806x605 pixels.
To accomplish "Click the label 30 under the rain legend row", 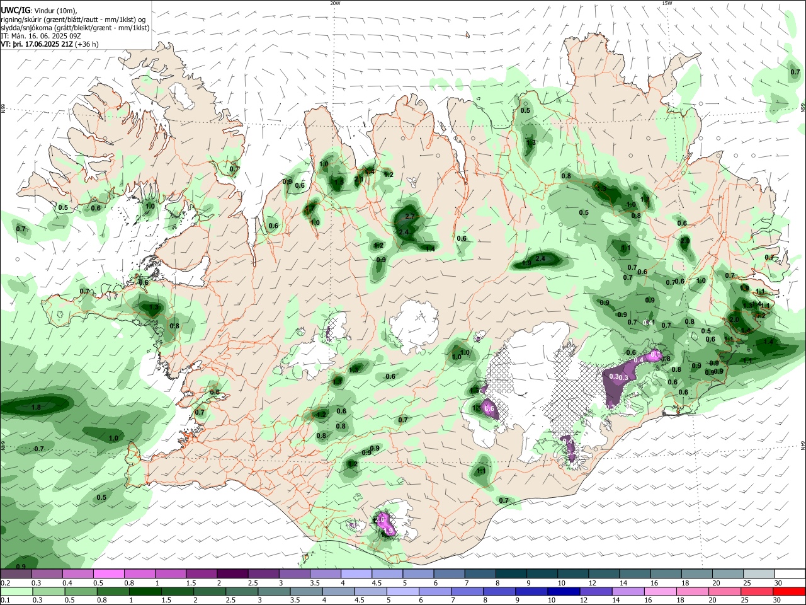I will point(778,601).
